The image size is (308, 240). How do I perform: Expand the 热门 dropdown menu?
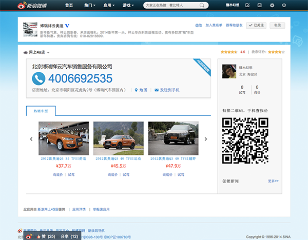click(x=90, y=6)
